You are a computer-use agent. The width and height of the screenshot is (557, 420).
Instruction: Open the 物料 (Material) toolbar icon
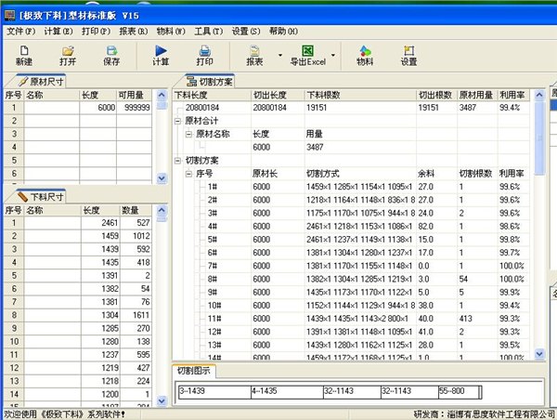365,56
